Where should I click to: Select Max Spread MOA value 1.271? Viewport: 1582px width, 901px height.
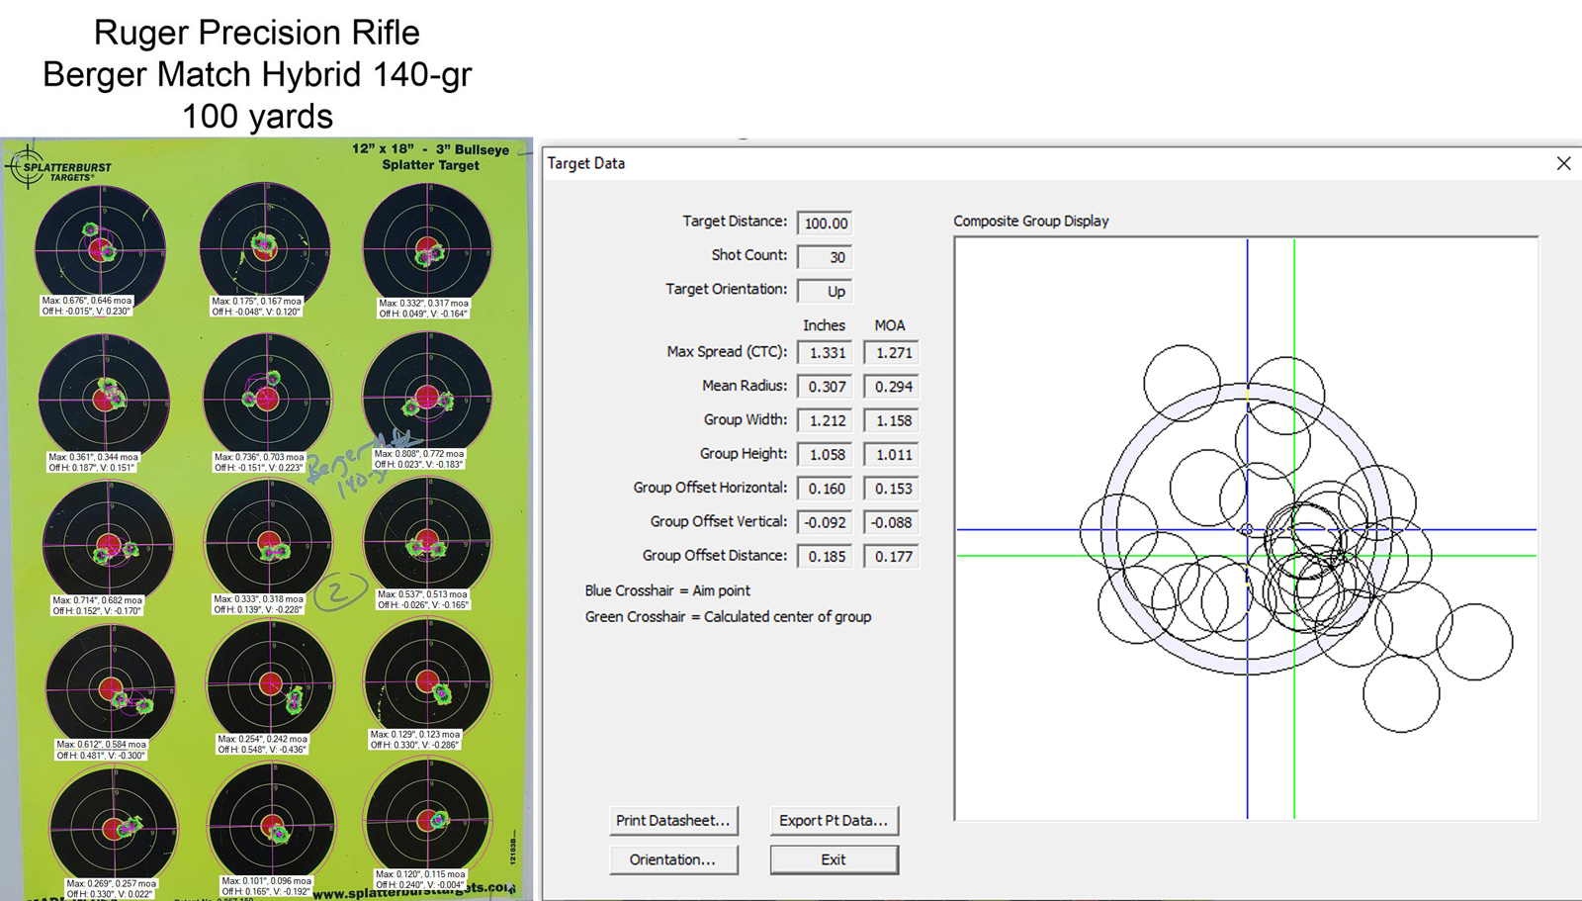click(891, 353)
